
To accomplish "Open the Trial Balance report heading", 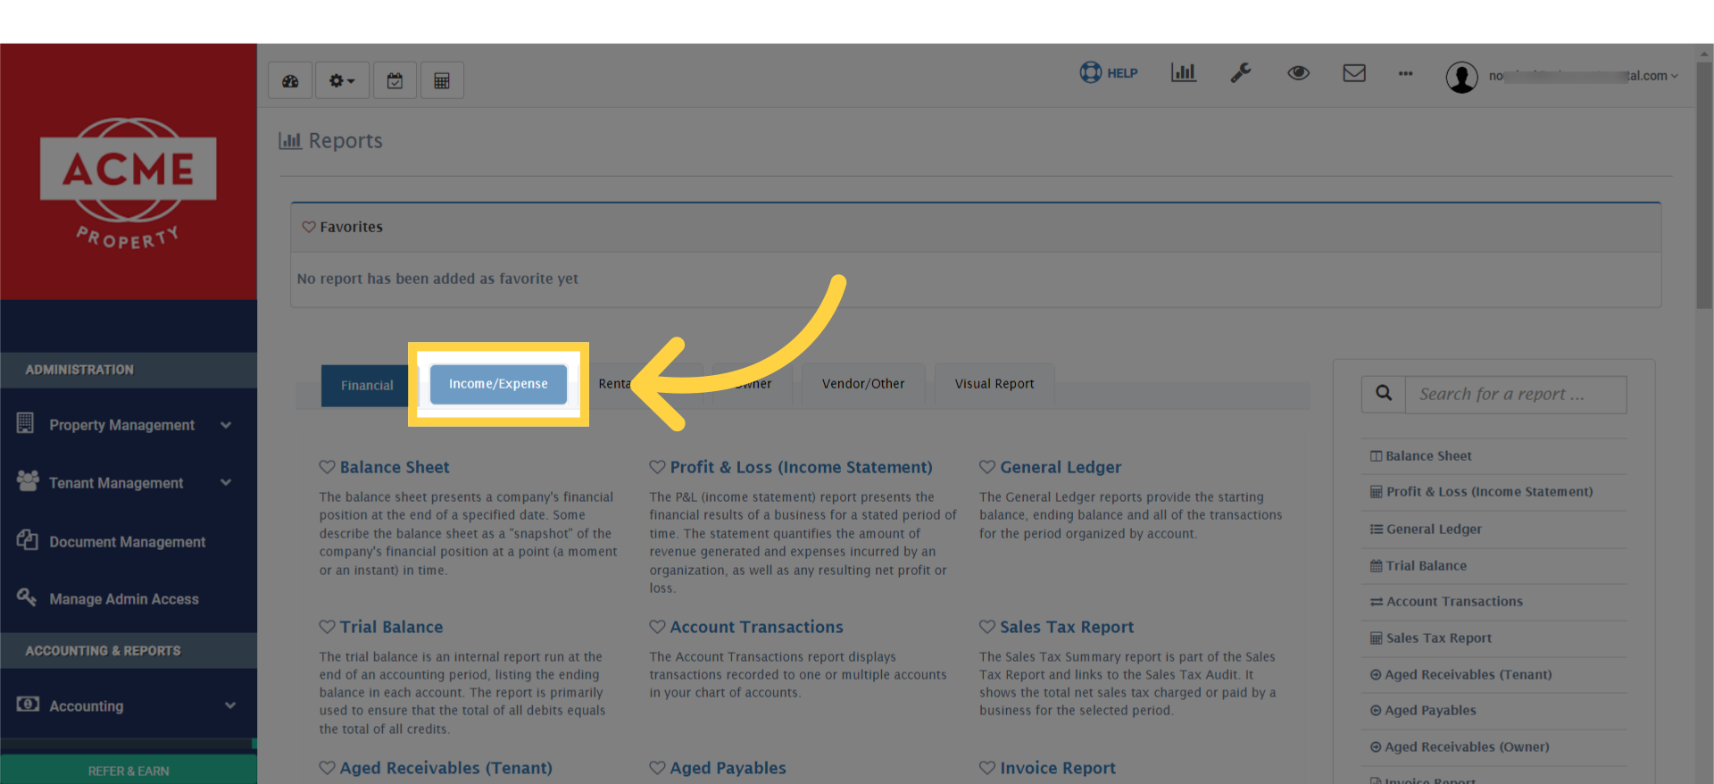I will pos(391,627).
